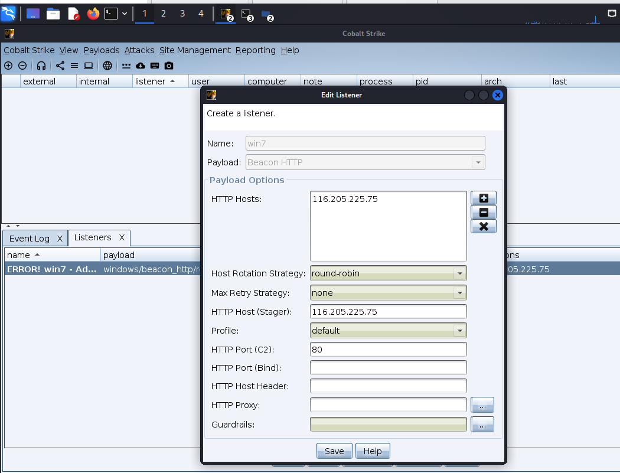Open Guardrails ellipsis button
Viewport: 620px width, 473px height.
tap(482, 425)
